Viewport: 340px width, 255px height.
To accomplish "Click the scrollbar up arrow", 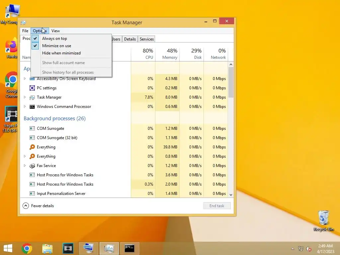I will (x=231, y=65).
